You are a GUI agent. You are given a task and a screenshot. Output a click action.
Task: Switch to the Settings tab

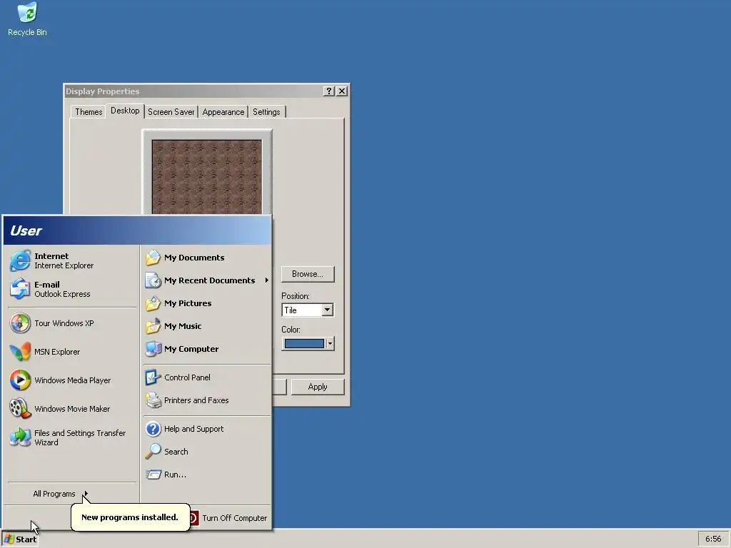pos(267,112)
